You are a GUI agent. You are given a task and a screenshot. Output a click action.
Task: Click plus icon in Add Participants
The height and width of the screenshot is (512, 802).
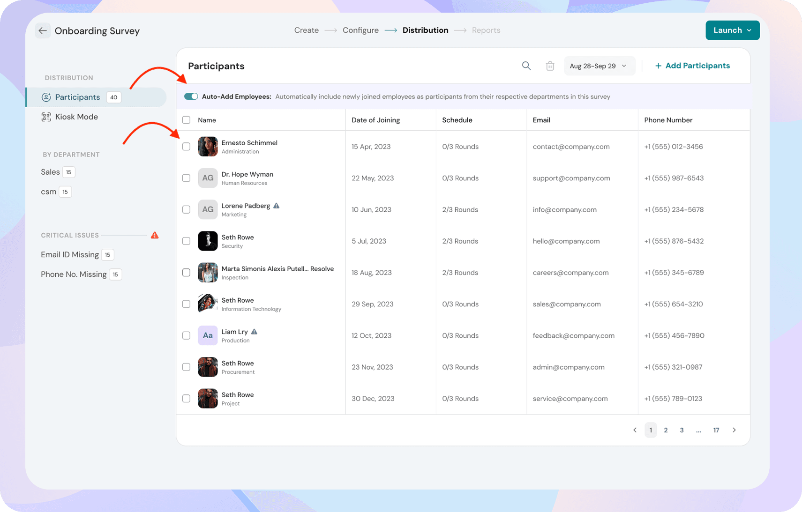[658, 66]
